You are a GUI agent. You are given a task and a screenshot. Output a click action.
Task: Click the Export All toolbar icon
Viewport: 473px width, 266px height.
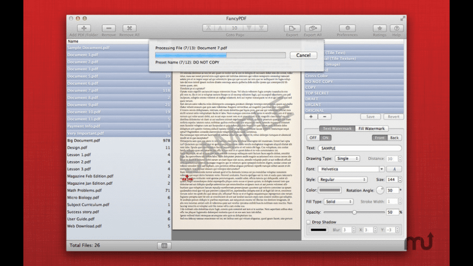[x=313, y=28]
